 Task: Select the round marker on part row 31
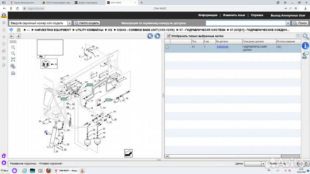click(167, 47)
